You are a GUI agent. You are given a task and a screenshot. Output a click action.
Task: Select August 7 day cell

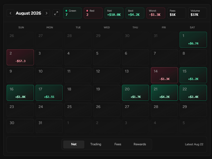pos(164,57)
